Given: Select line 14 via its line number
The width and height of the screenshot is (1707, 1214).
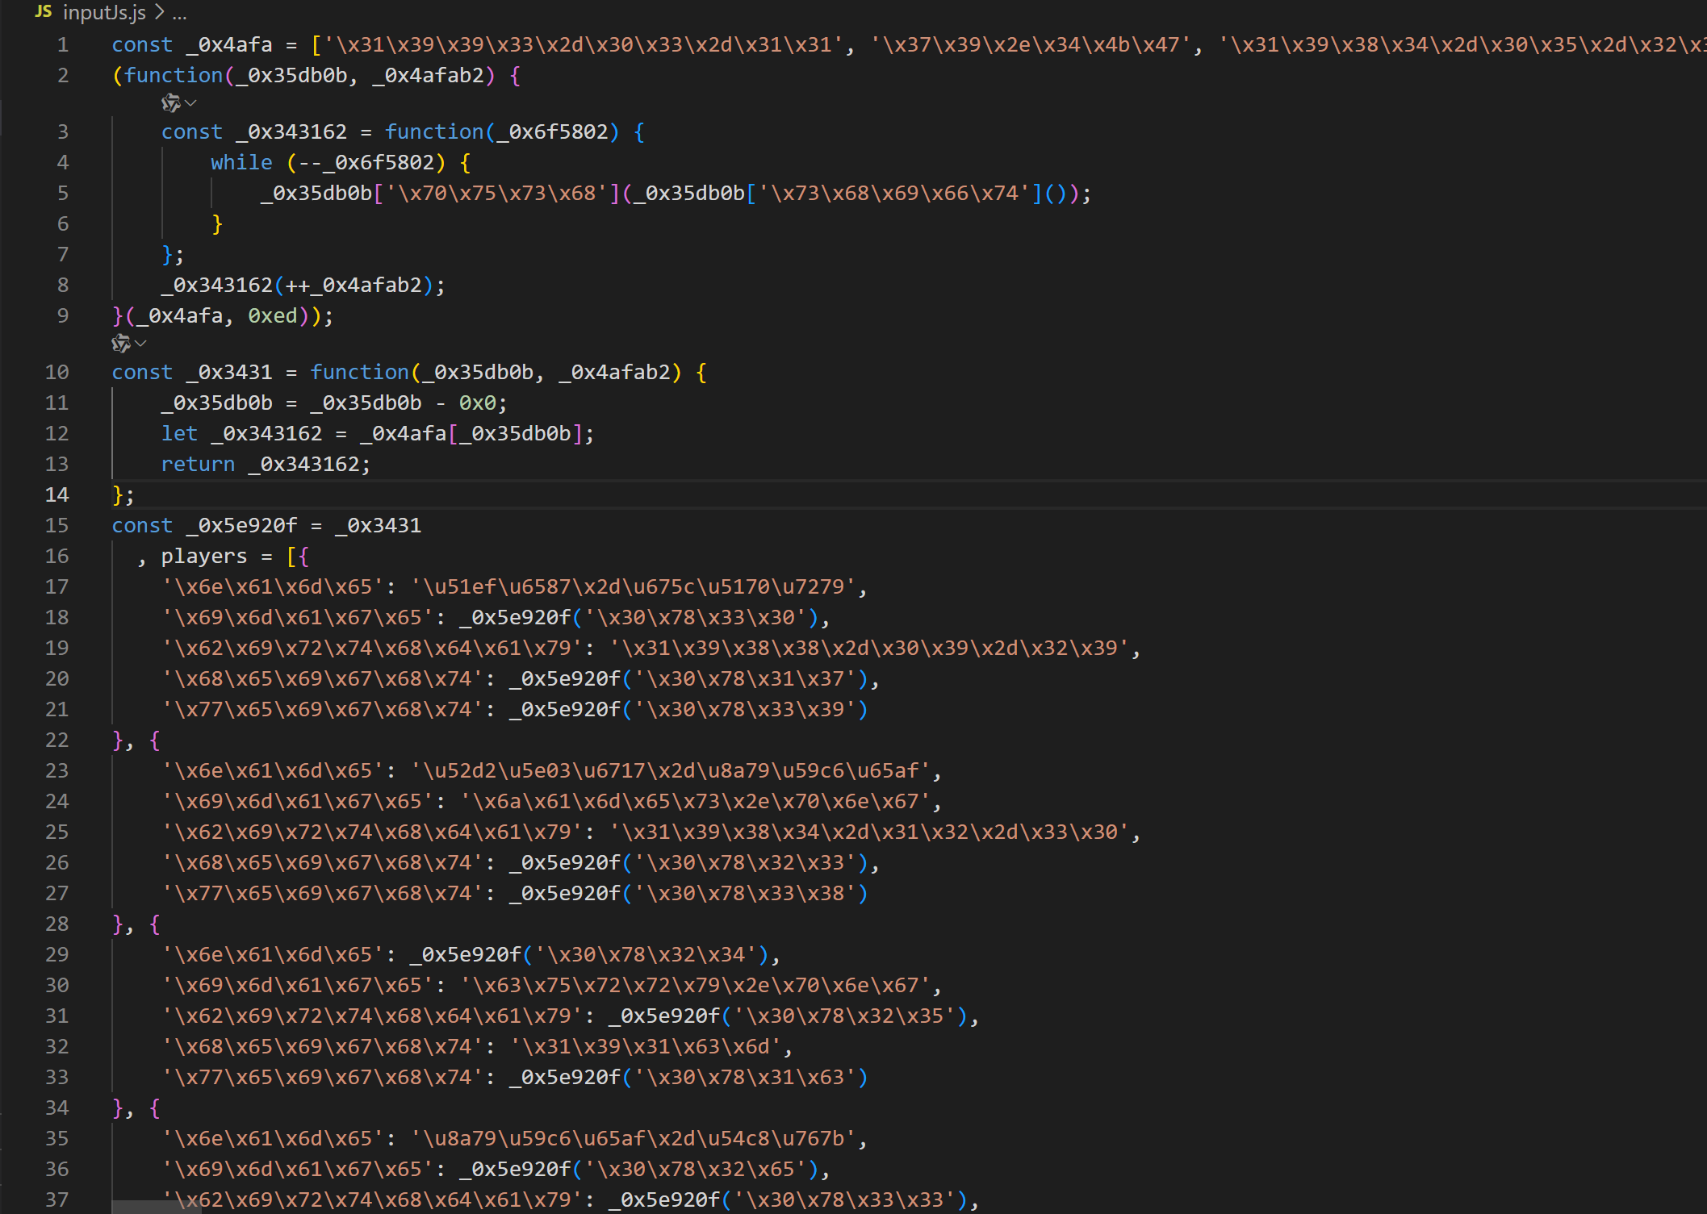Looking at the screenshot, I should pyautogui.click(x=56, y=494).
